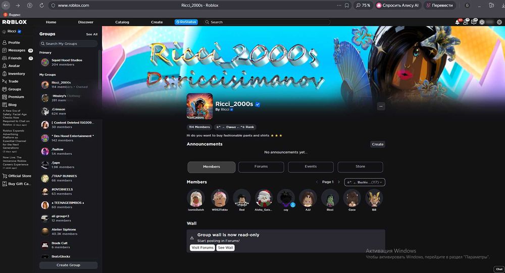Image resolution: width=505 pixels, height=273 pixels.
Task: Open Buy Gift Cards link
Action: [17, 184]
